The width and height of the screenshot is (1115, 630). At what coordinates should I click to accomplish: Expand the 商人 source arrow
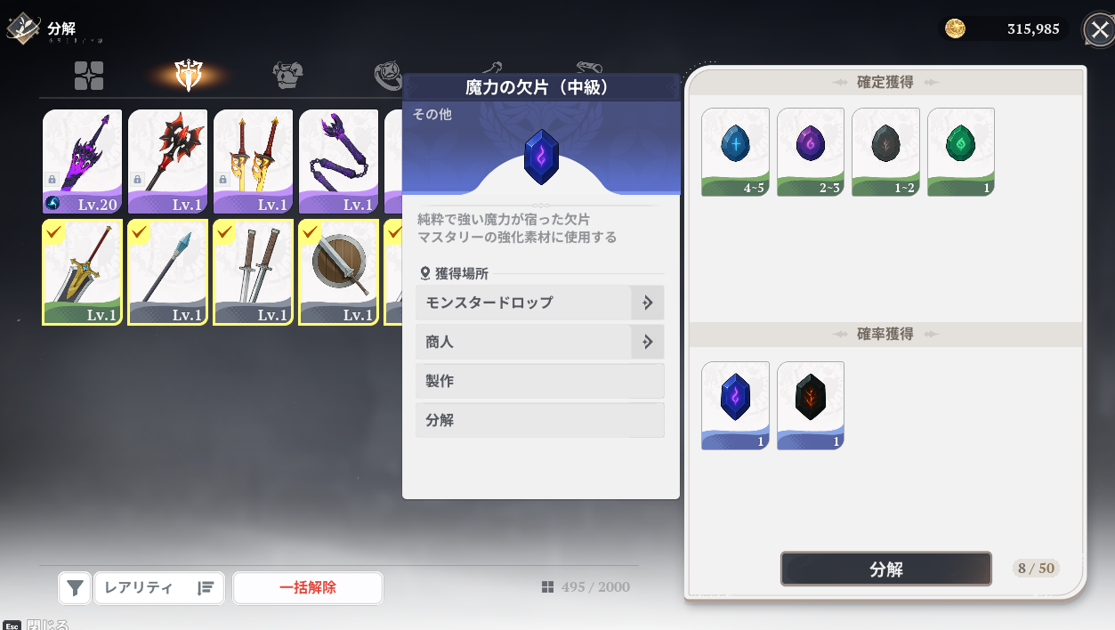(647, 342)
